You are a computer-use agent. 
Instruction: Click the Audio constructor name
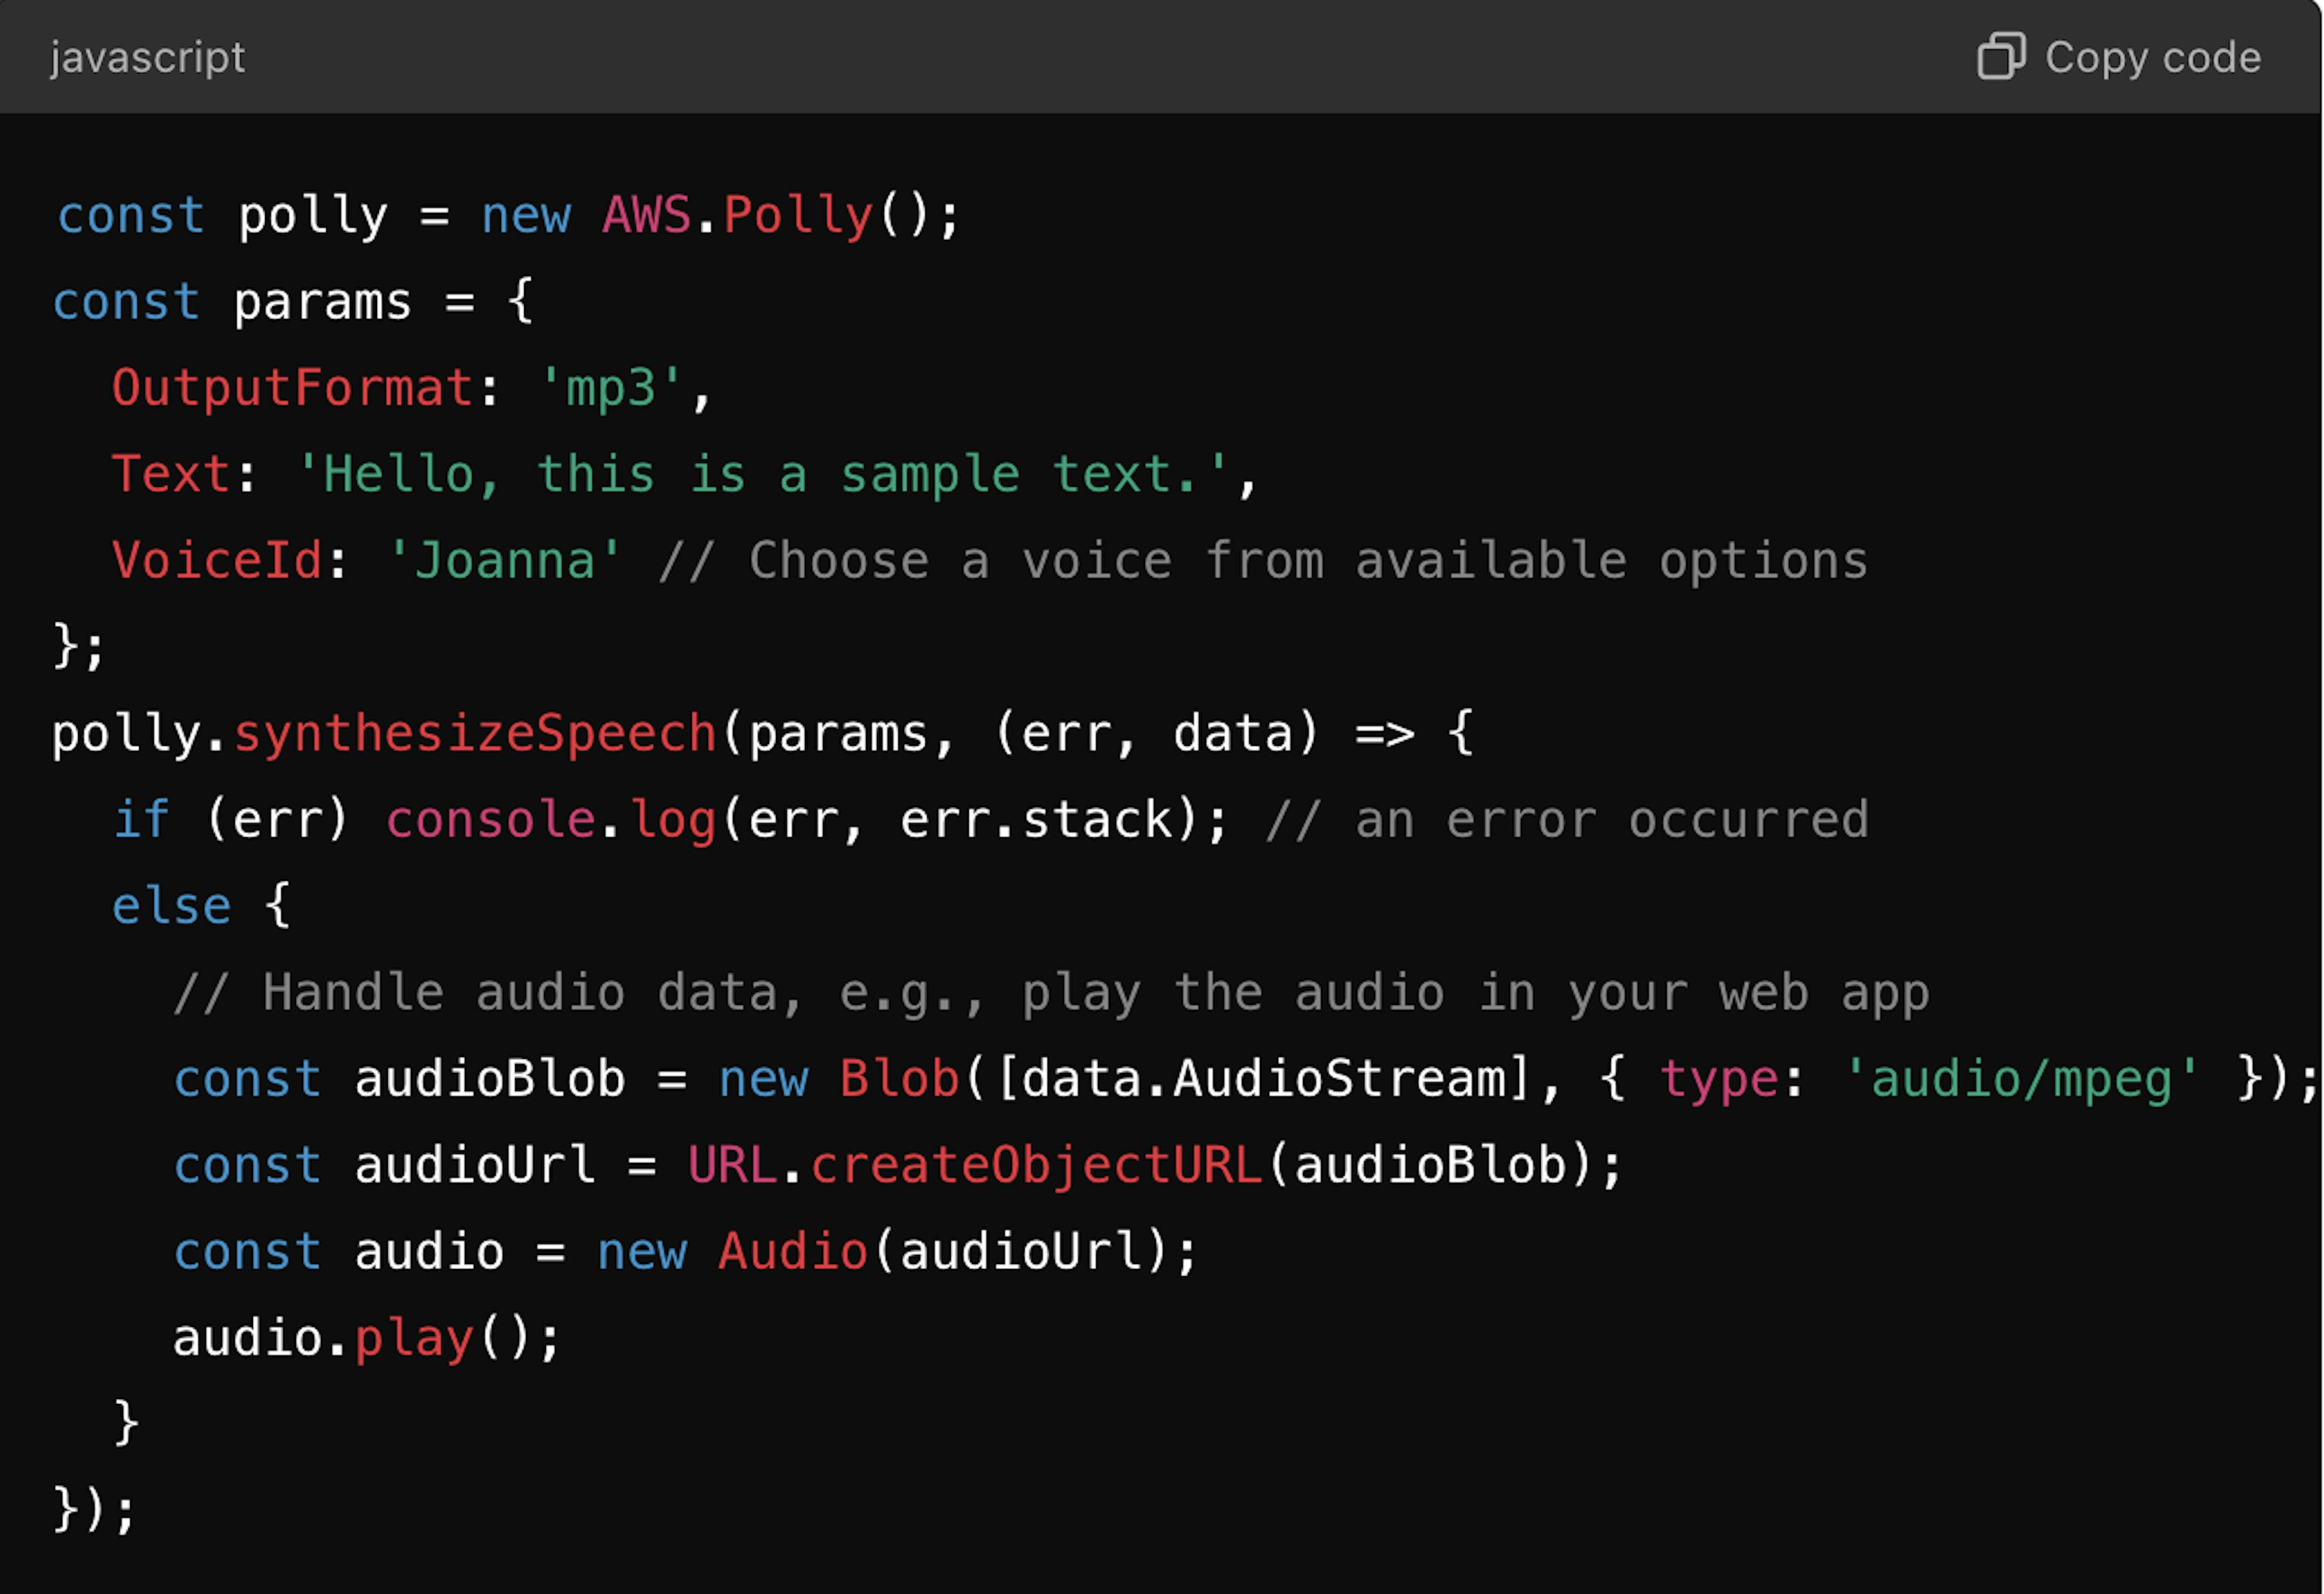792,1252
